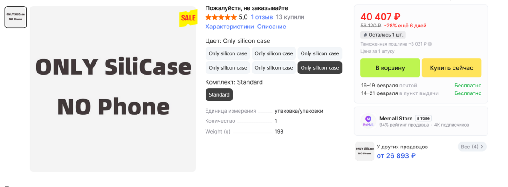Jump to Описание section
Screen dimensions: 508x187
click(271, 27)
